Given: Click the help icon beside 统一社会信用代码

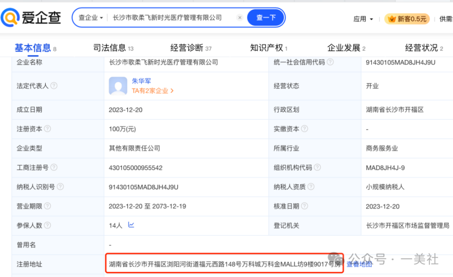Looking at the screenshot, I should [x=331, y=63].
